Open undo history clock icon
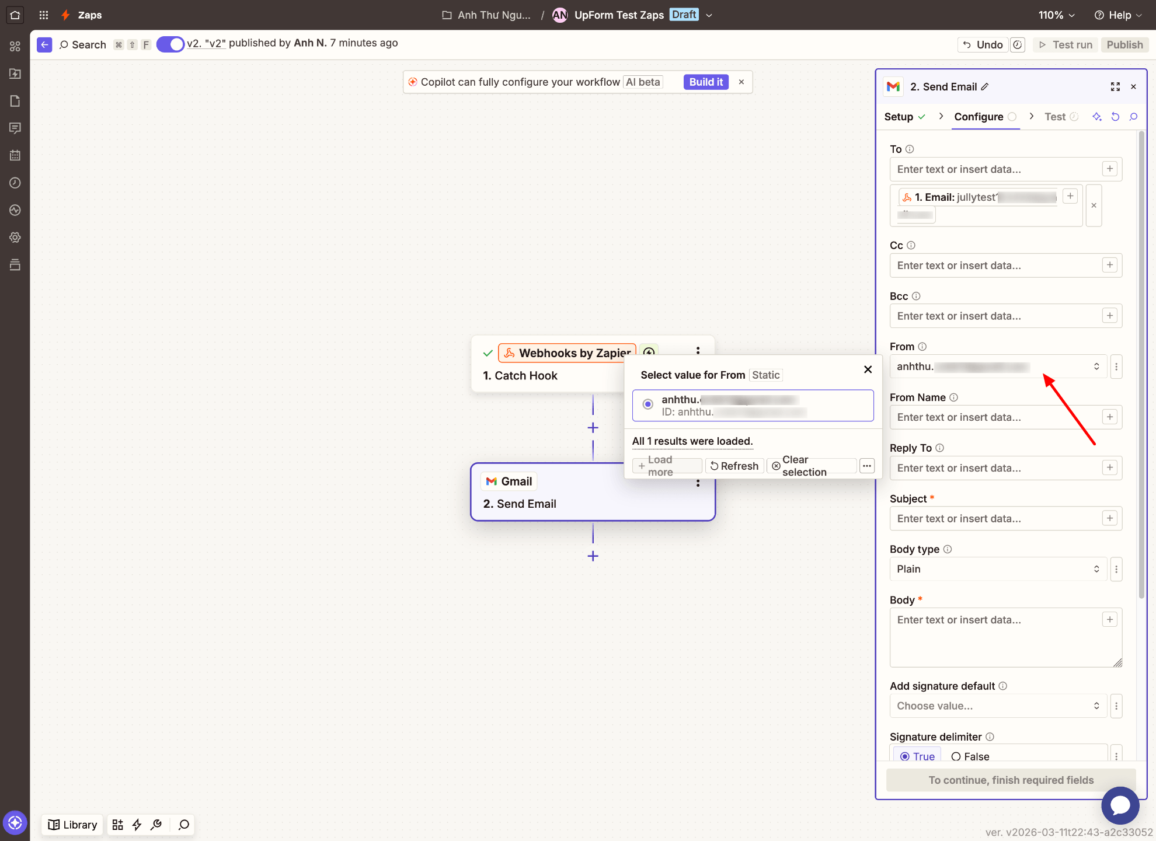 (x=1018, y=45)
